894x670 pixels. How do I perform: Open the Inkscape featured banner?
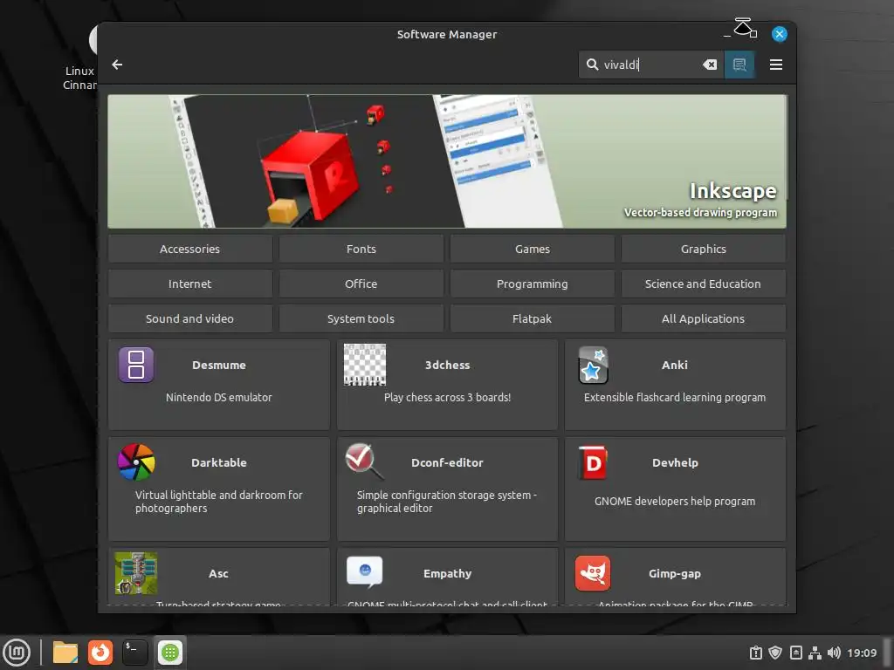[x=447, y=161]
